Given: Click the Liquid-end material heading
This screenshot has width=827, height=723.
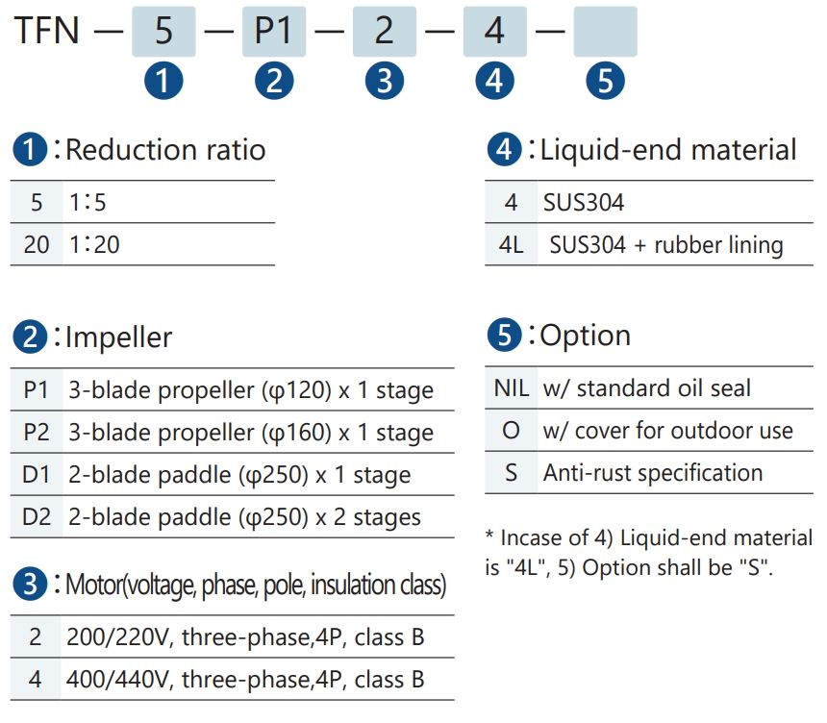Looking at the screenshot, I should (668, 150).
